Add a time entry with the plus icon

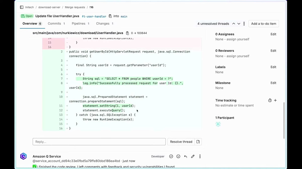click(x=275, y=100)
